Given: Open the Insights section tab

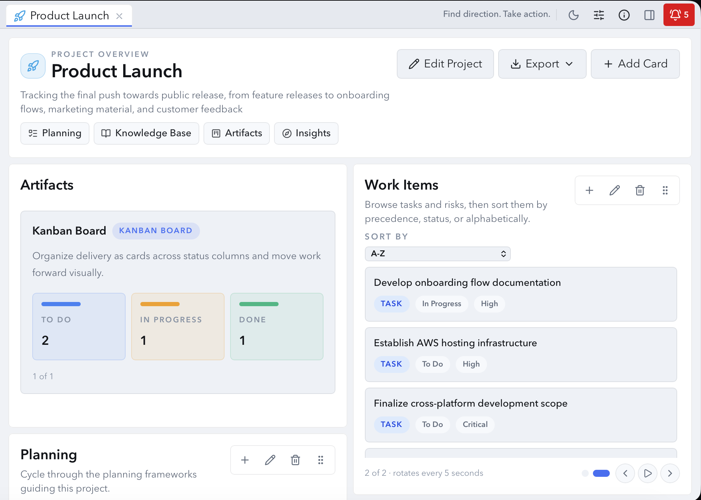Looking at the screenshot, I should click(x=306, y=133).
